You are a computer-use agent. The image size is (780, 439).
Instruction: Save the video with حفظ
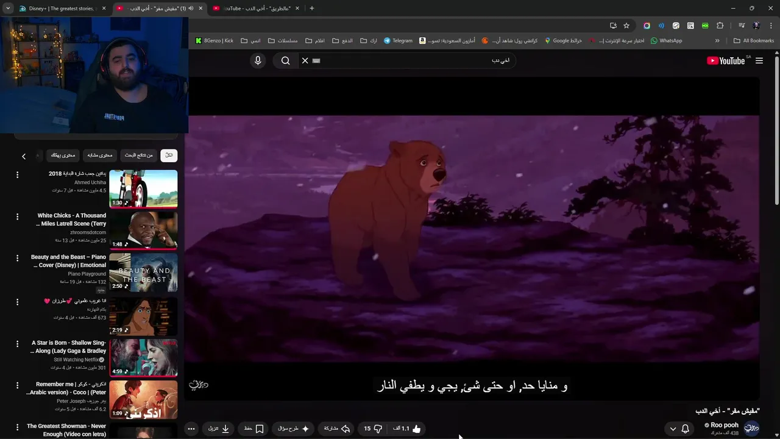[253, 429]
